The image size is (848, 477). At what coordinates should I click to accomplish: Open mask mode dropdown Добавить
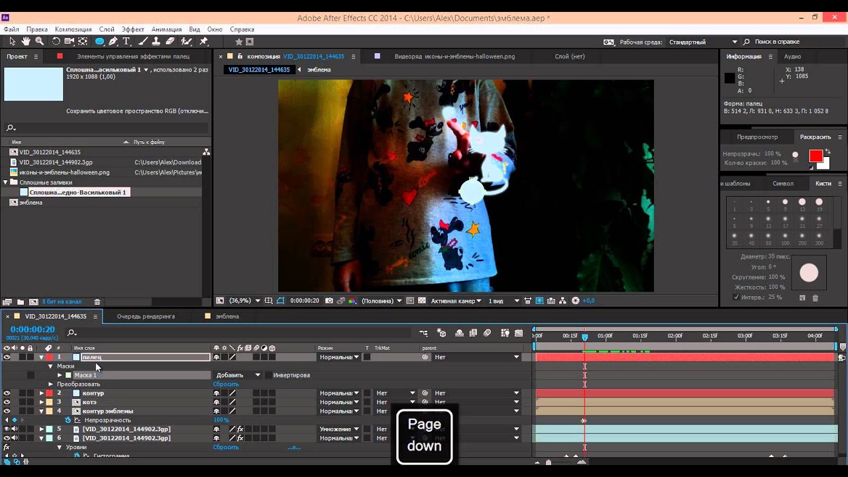(x=238, y=375)
